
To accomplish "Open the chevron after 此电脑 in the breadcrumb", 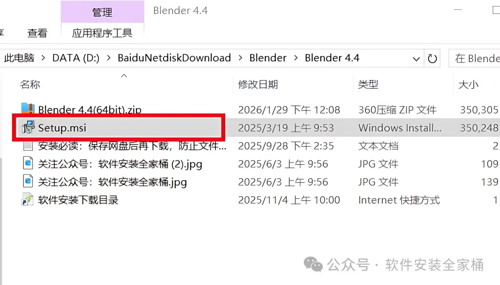I will click(x=43, y=58).
